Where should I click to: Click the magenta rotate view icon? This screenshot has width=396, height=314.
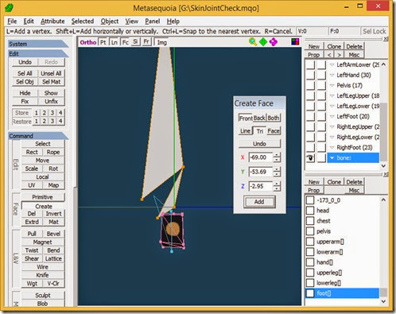point(274,42)
